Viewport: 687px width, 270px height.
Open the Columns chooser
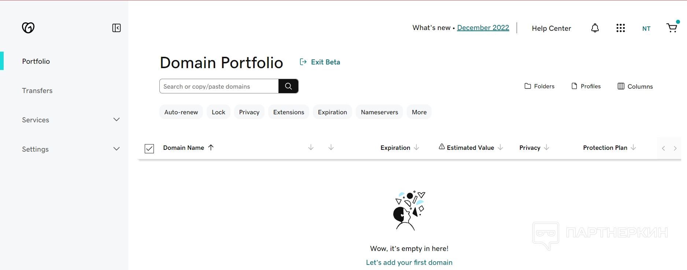coord(635,86)
